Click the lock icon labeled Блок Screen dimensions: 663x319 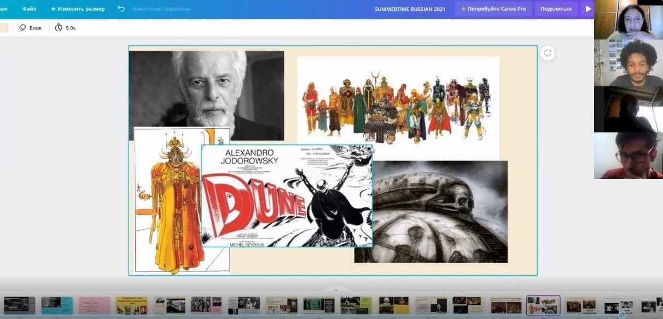point(22,28)
